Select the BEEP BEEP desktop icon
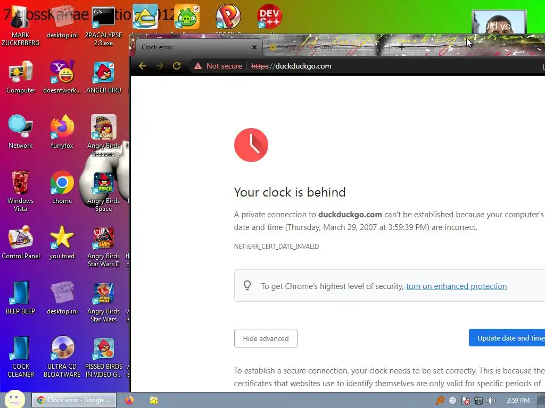This screenshot has width=545, height=408. [21, 297]
